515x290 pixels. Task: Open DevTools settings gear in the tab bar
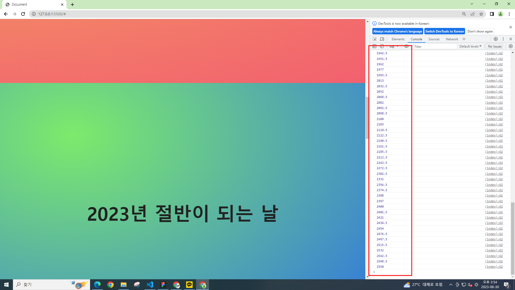[x=496, y=39]
